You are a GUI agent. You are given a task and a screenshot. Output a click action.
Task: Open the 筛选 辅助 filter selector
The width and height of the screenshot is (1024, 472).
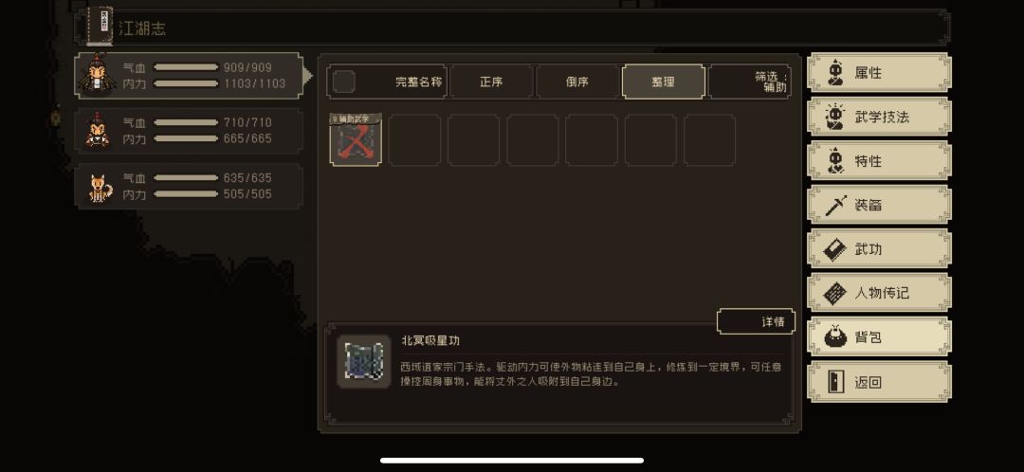click(750, 82)
